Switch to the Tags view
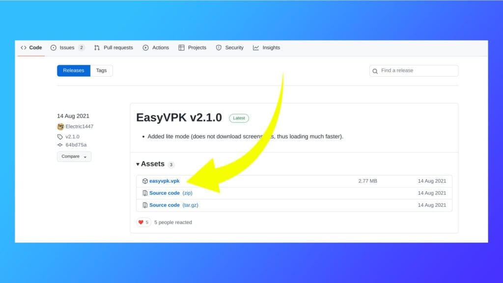Viewport: 503px width, 283px height. click(x=101, y=71)
